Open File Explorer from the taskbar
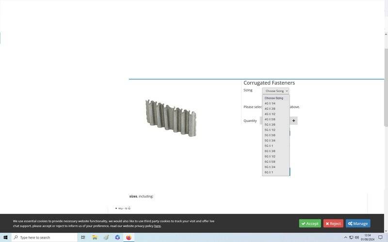The image size is (388, 242). click(x=95, y=237)
